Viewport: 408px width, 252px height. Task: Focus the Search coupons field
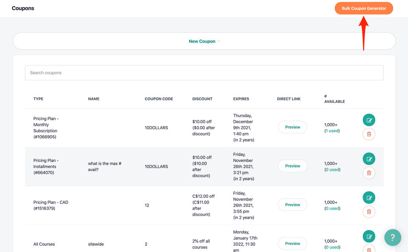[204, 73]
